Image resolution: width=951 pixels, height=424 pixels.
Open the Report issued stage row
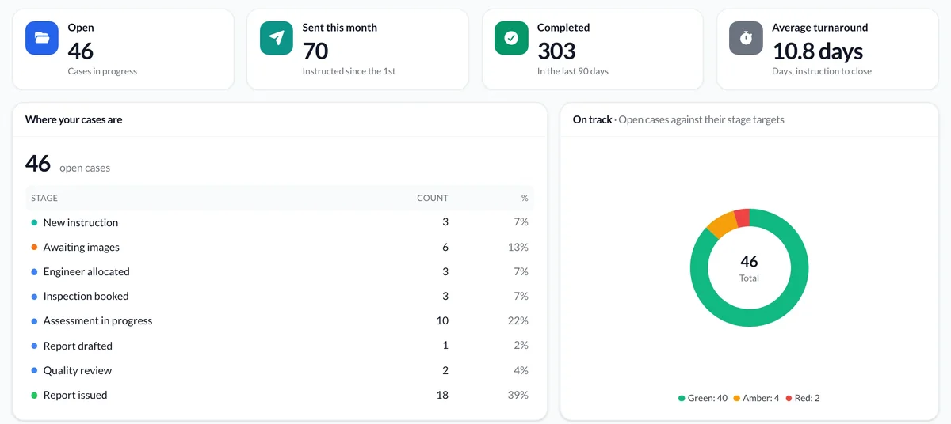click(280, 395)
